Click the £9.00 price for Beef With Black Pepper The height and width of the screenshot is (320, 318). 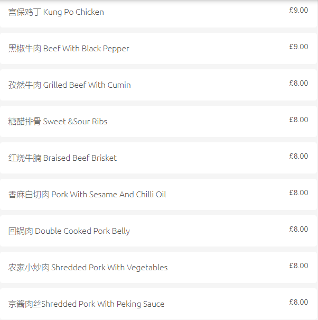click(x=298, y=47)
